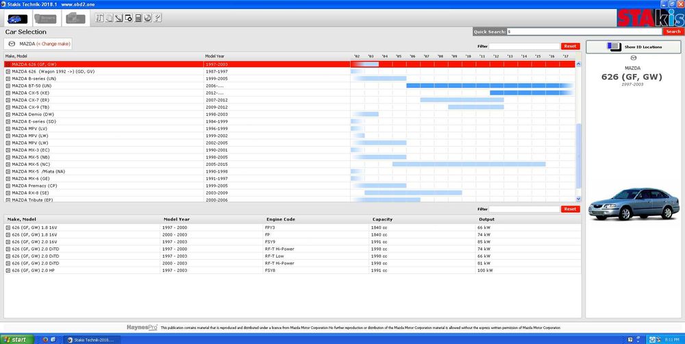The width and height of the screenshot is (685, 344).
Task: Select 626 2.0 DiTD RF-T Low variant
Action: [x=292, y=256]
